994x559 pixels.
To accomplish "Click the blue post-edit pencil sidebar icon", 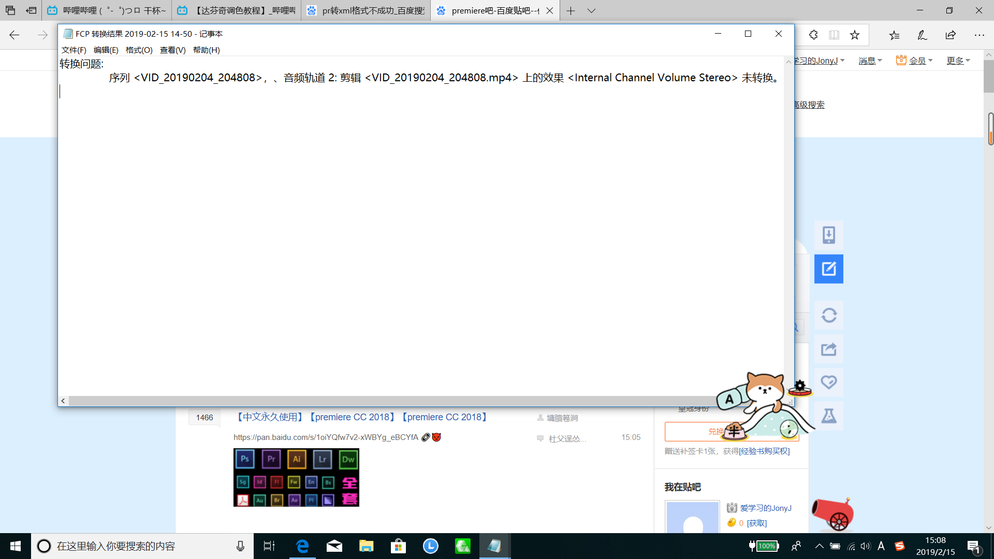I will (x=828, y=269).
